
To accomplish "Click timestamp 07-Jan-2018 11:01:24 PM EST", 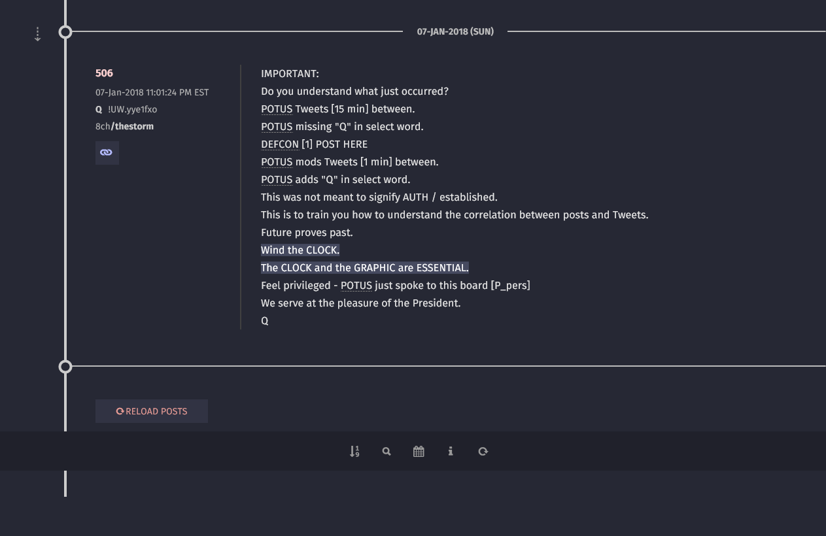I will click(x=152, y=92).
